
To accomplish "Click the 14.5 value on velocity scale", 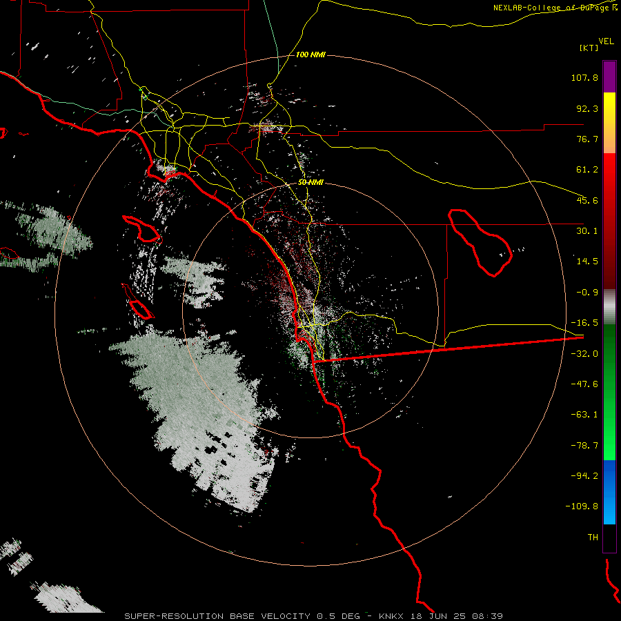I will (x=587, y=262).
